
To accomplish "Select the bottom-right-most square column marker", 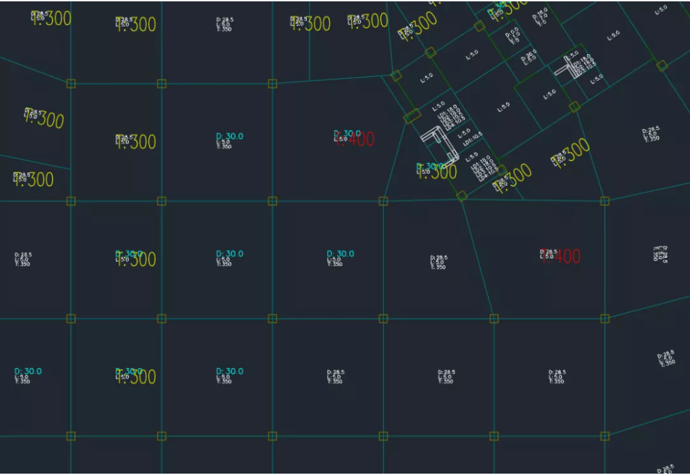I will pyautogui.click(x=604, y=436).
